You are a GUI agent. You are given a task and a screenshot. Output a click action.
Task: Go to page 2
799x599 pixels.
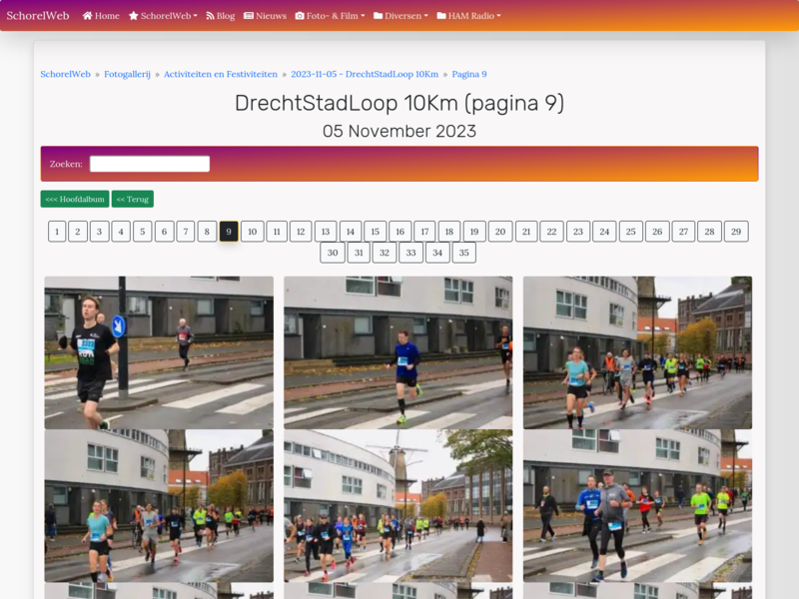(78, 232)
